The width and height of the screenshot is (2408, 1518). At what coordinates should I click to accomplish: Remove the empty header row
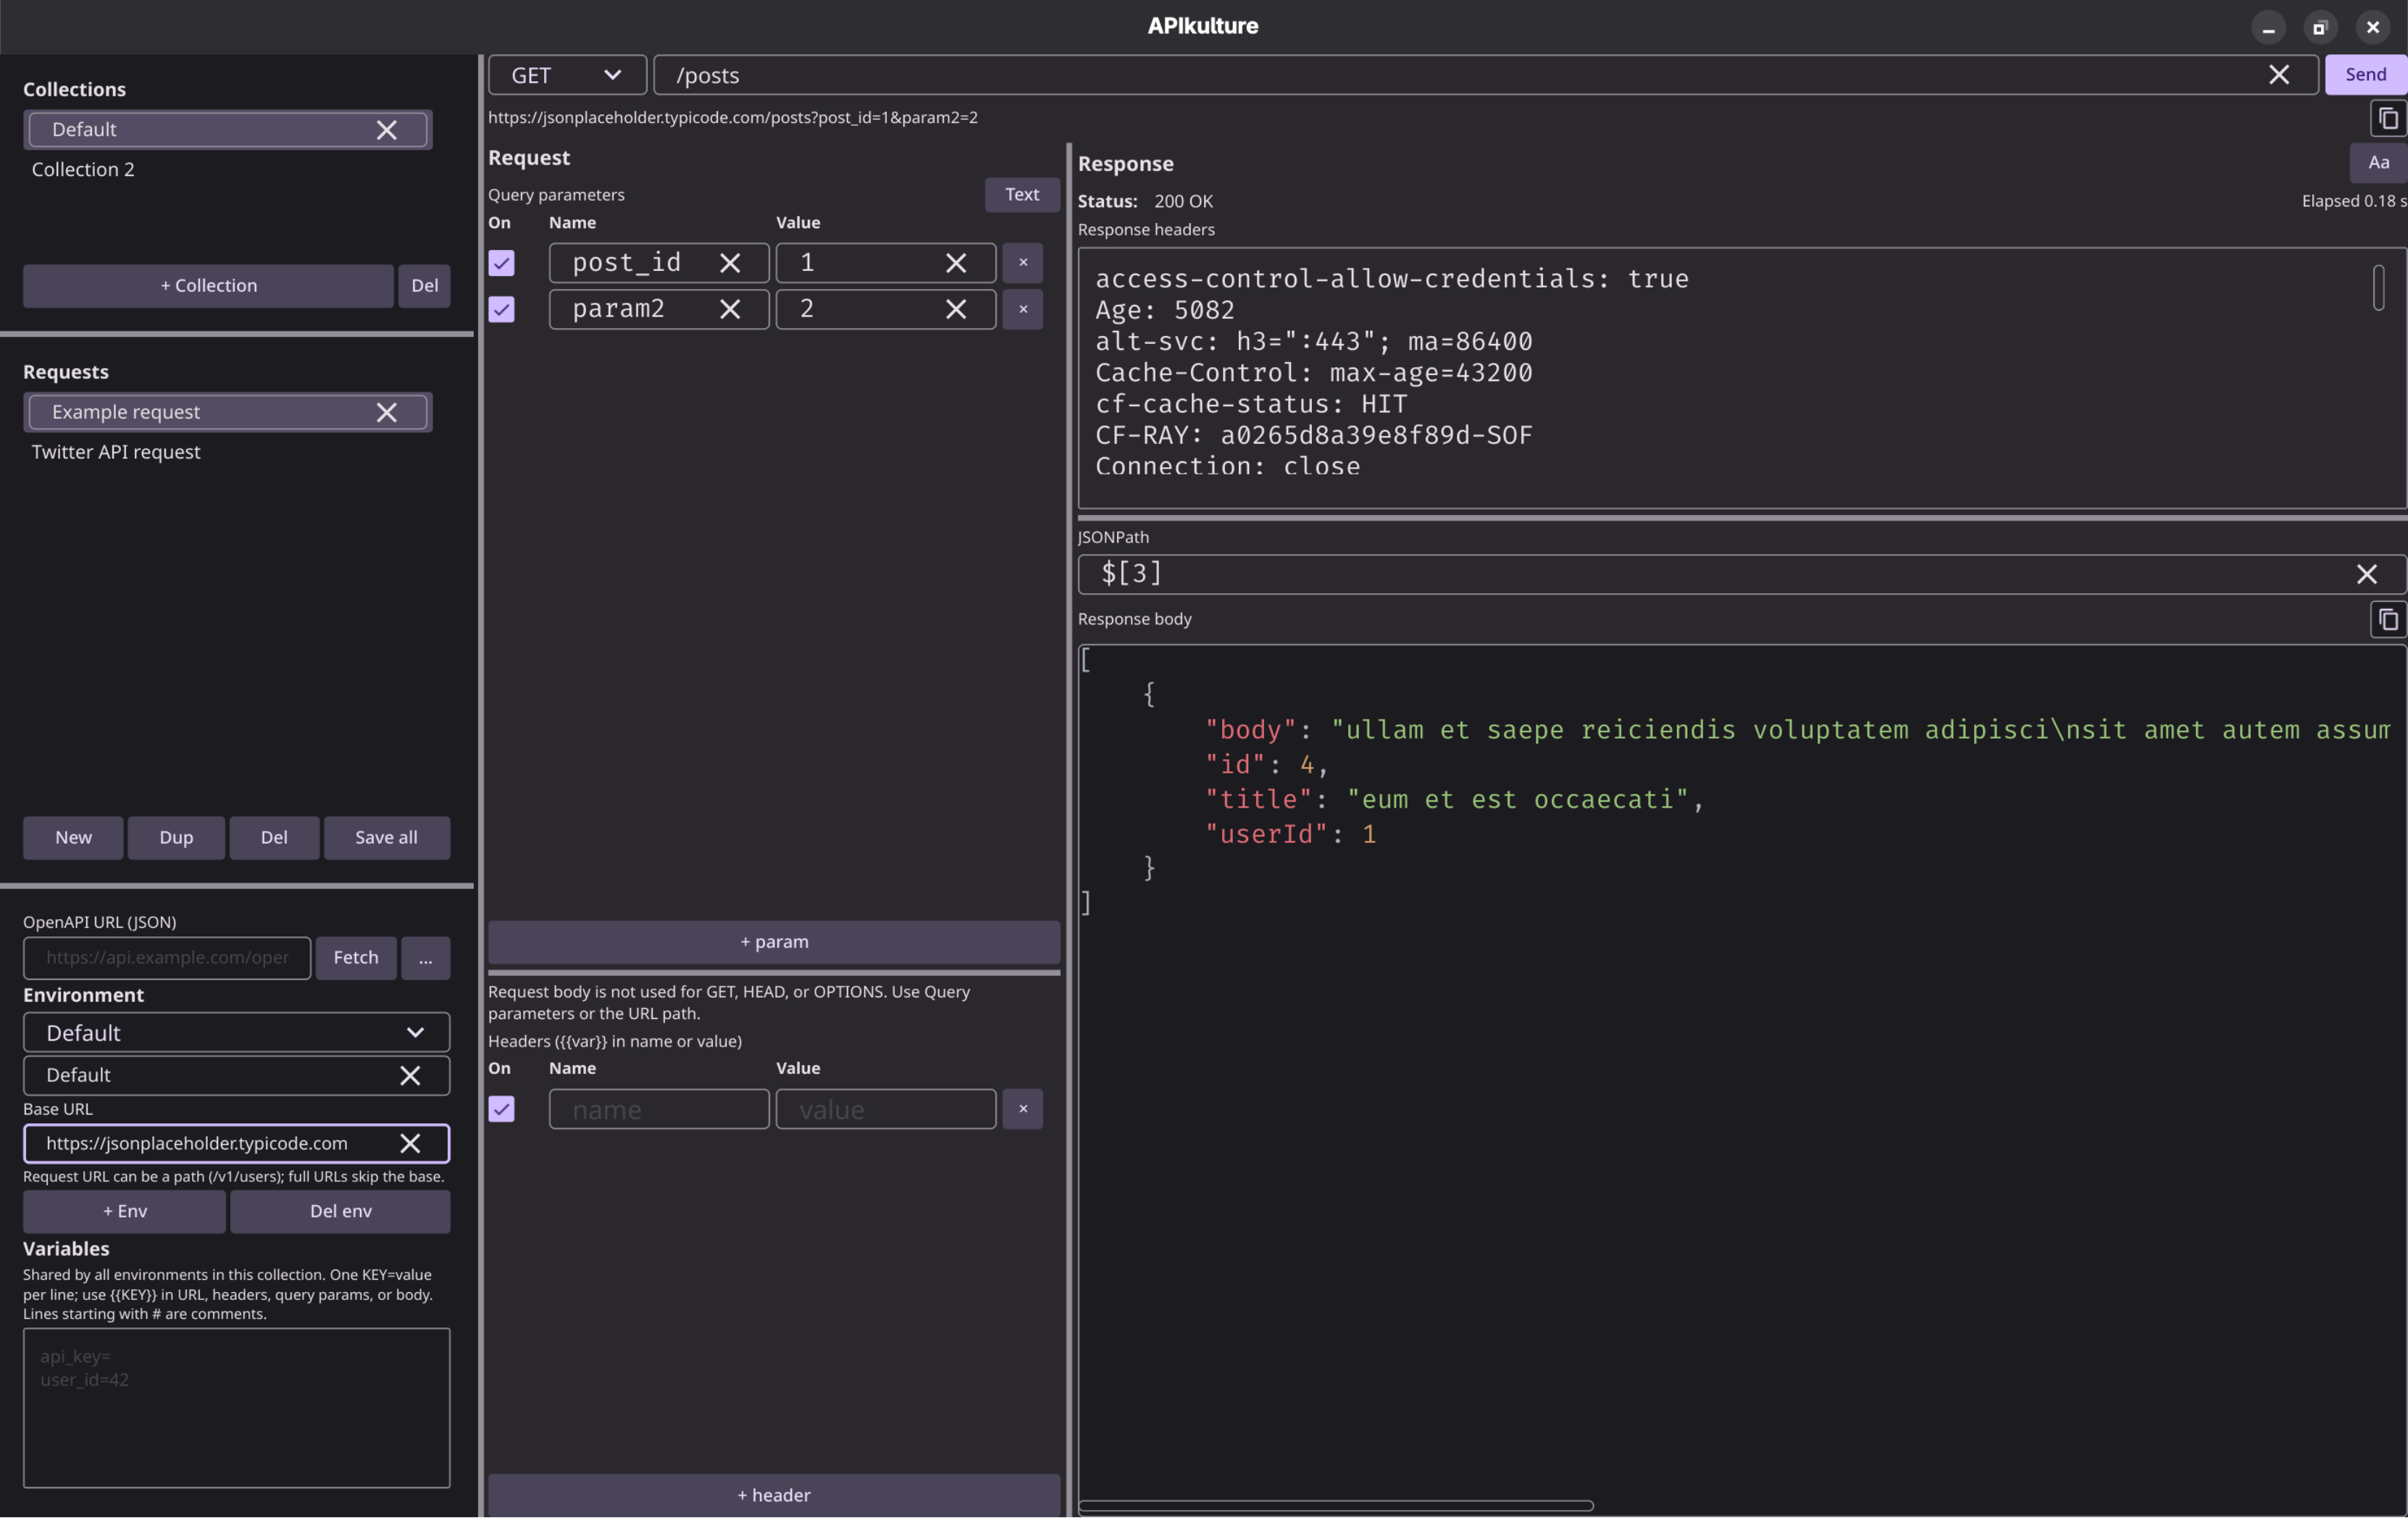(x=1023, y=1109)
